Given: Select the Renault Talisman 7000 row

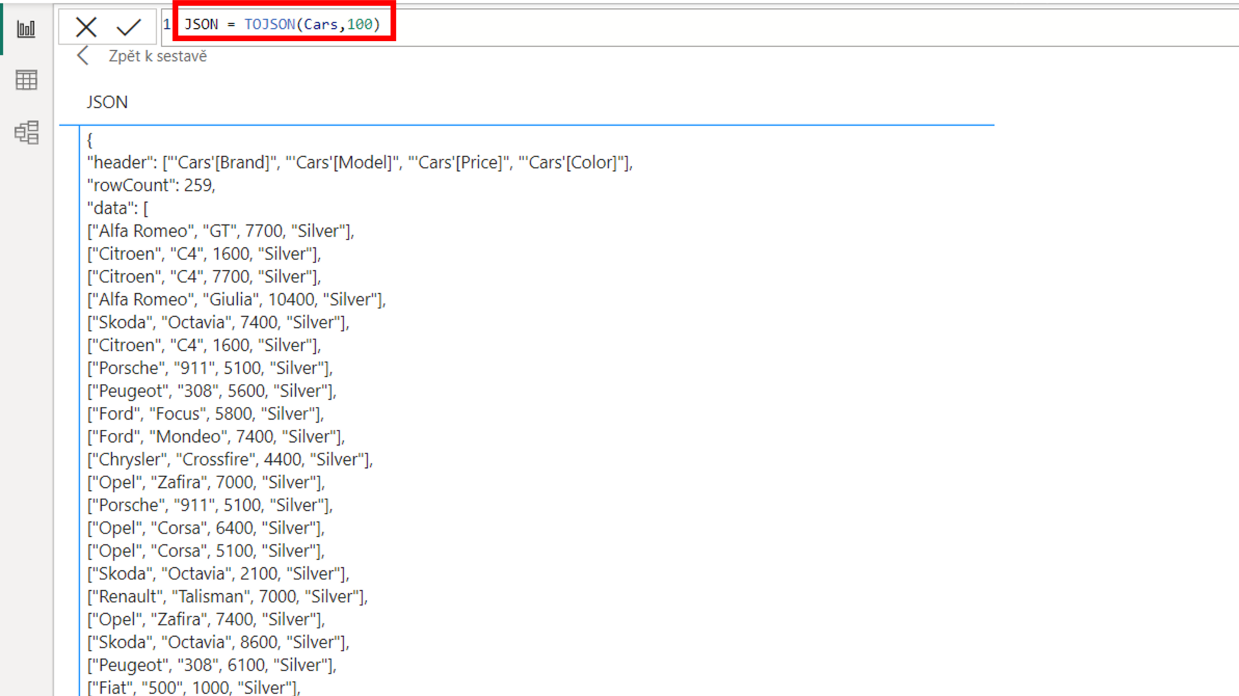Looking at the screenshot, I should point(227,597).
